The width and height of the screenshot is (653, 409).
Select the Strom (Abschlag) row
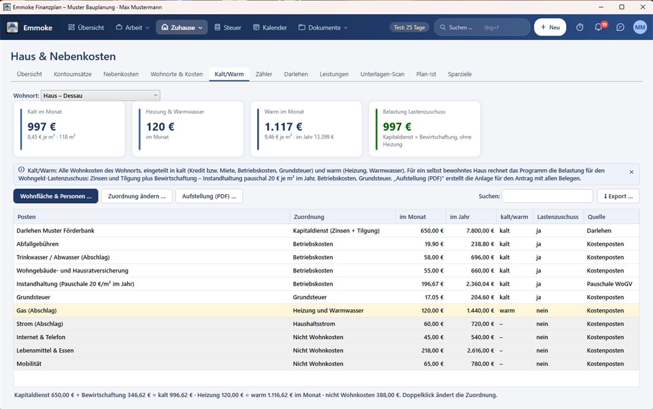click(x=326, y=324)
